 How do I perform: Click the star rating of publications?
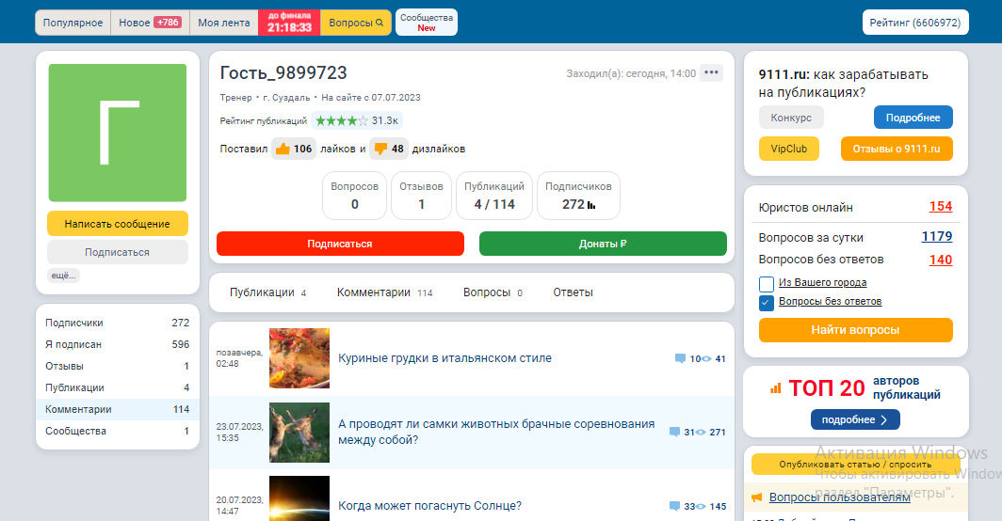click(x=341, y=120)
